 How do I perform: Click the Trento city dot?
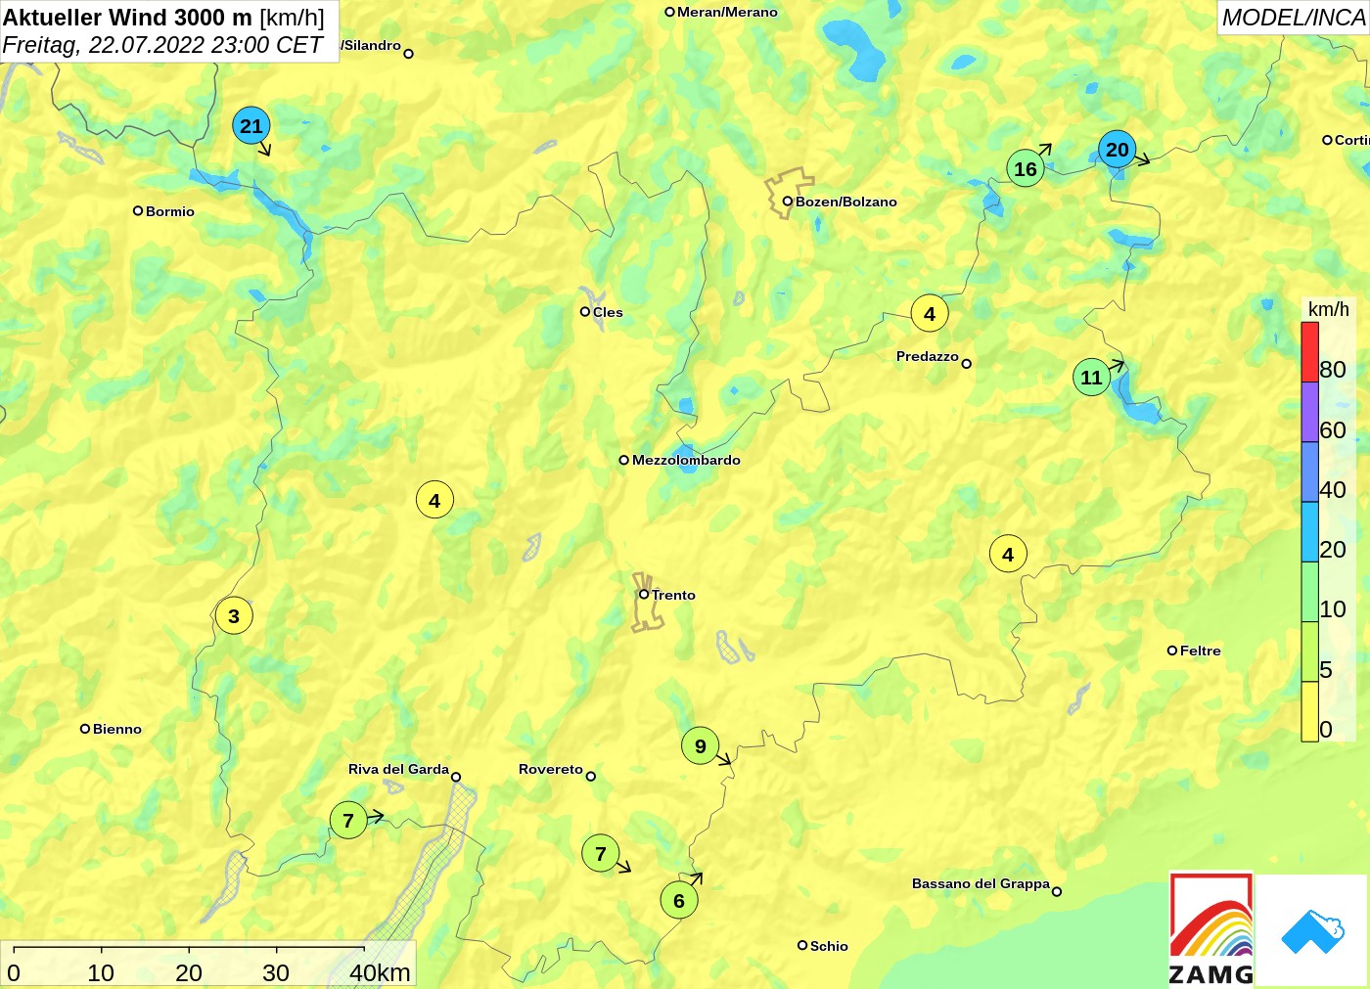pyautogui.click(x=644, y=594)
